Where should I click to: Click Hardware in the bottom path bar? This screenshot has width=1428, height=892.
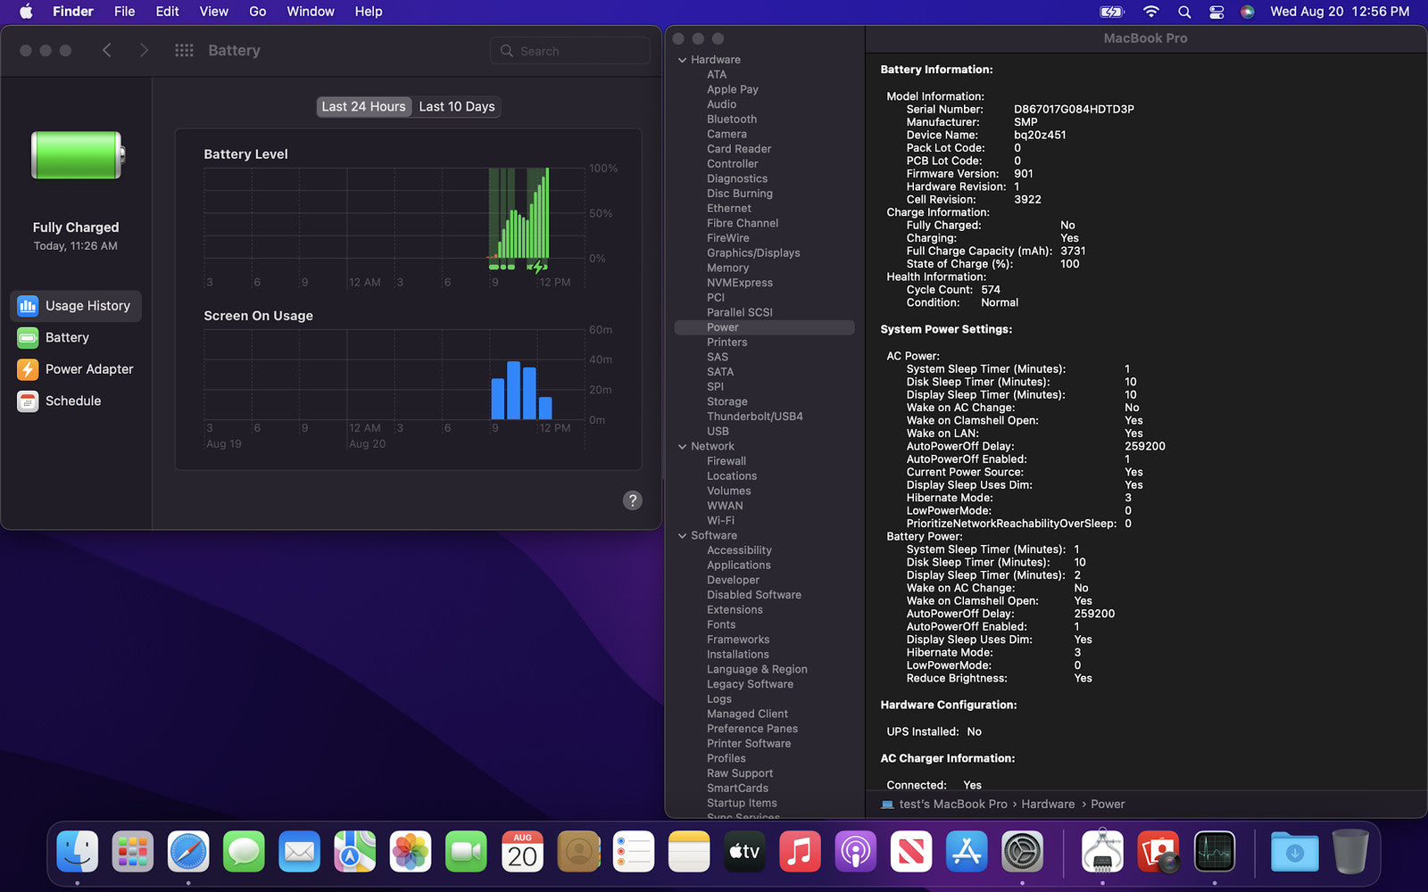click(1047, 805)
